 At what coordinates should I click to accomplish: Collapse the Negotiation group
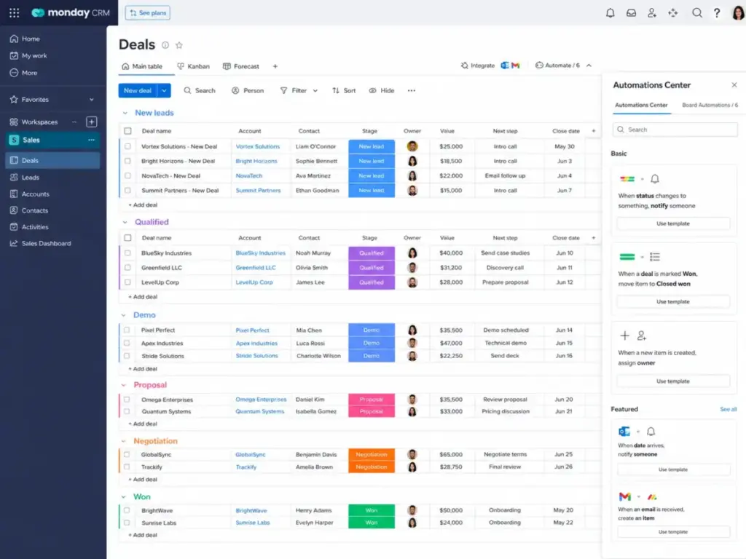124,441
